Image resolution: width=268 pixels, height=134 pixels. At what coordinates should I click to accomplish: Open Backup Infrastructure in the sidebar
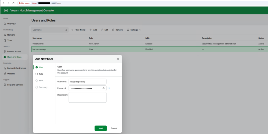16,68
